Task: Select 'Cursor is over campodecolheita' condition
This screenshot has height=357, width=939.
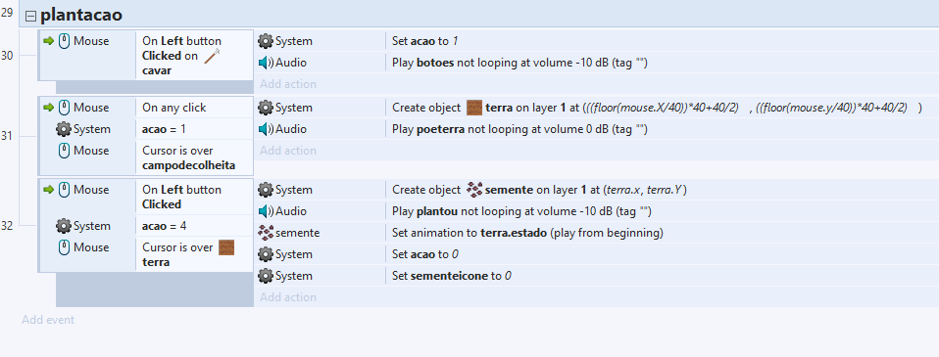Action: click(x=146, y=157)
